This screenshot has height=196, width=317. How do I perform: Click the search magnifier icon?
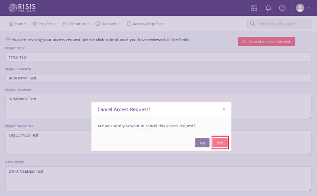[252, 24]
